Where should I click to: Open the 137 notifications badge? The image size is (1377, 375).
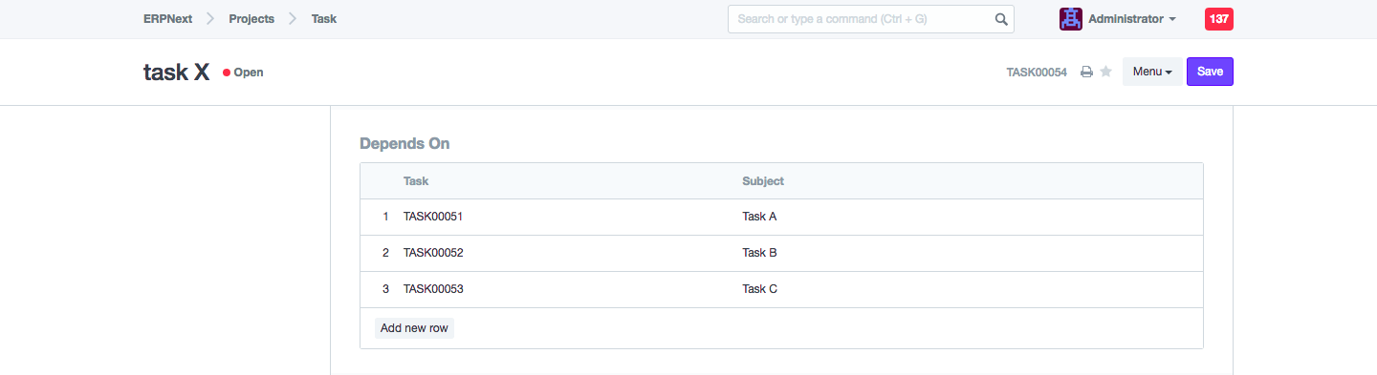click(x=1219, y=19)
